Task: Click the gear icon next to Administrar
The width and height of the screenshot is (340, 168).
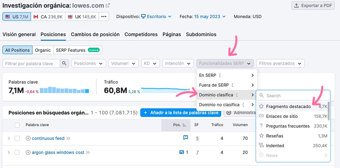Action: point(229,113)
